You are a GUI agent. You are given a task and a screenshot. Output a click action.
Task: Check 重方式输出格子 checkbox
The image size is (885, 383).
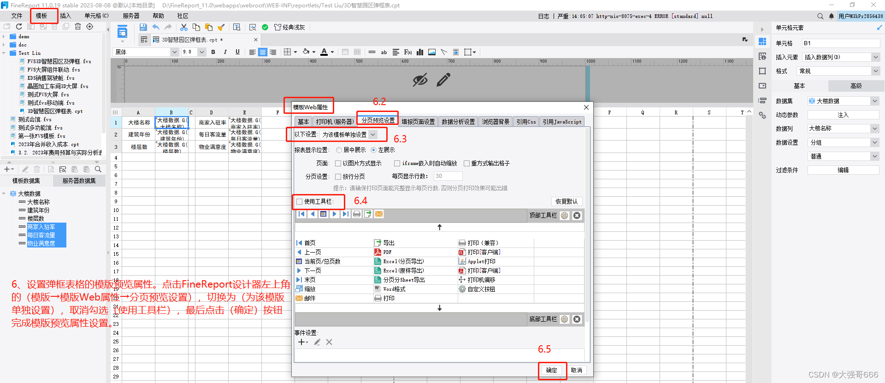pyautogui.click(x=466, y=163)
